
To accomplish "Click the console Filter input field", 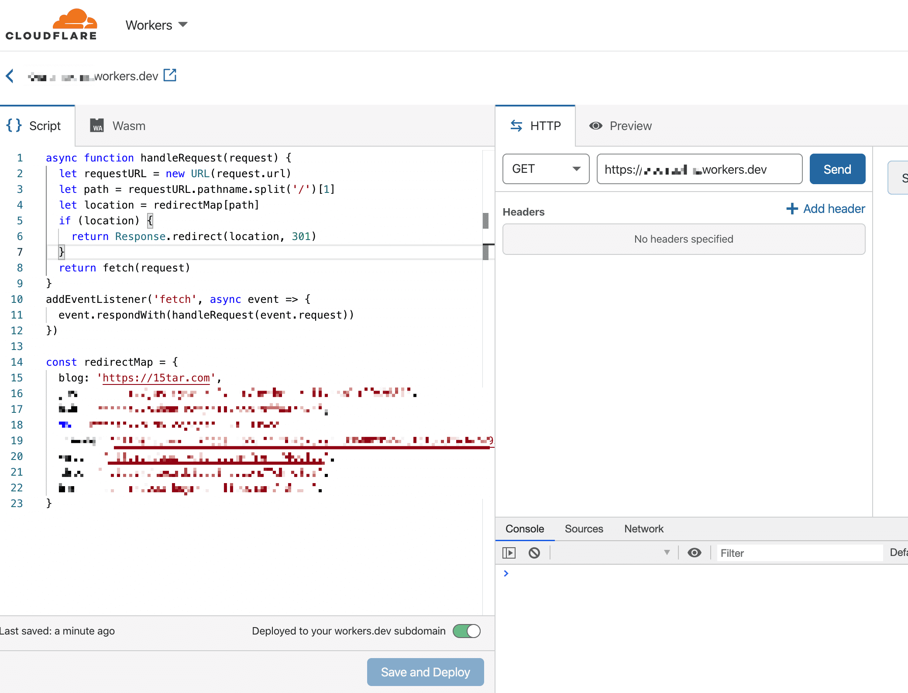I will point(799,553).
